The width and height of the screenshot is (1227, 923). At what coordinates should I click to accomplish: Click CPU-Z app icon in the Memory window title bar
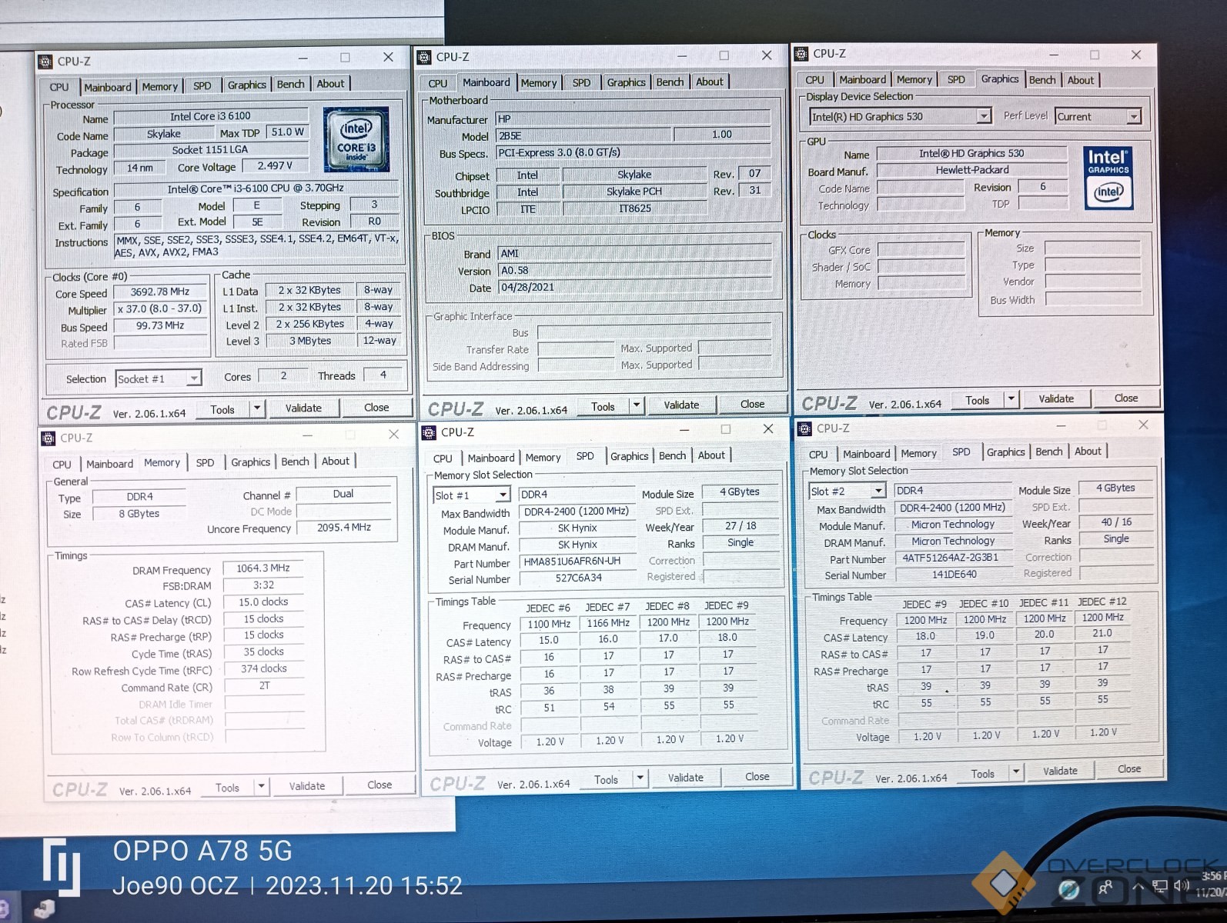48,438
